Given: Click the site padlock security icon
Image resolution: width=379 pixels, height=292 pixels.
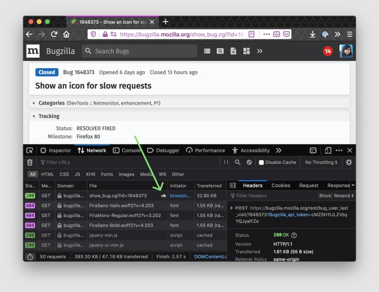Looking at the screenshot, I should (105, 34).
